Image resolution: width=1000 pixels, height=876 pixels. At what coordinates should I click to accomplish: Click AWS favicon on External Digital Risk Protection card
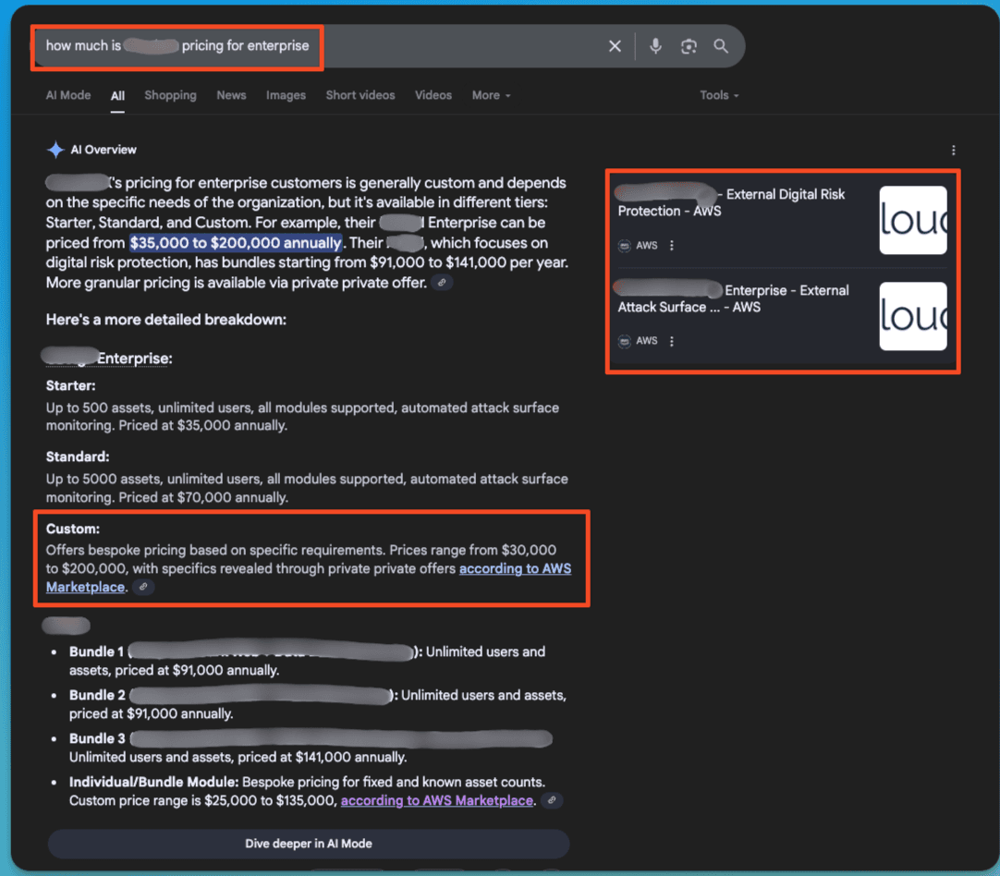625,246
